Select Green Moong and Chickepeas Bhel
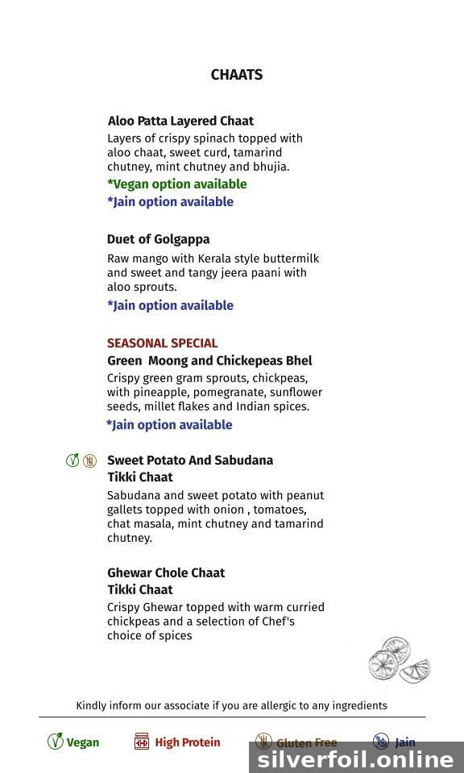This screenshot has width=464, height=773. (x=209, y=361)
